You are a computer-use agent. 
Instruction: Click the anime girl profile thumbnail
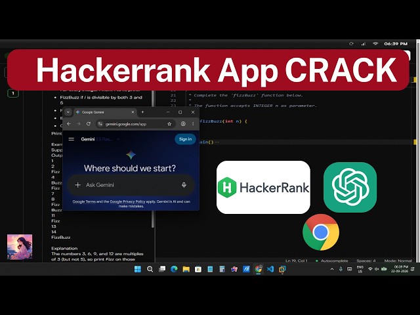pyautogui.click(x=20, y=247)
